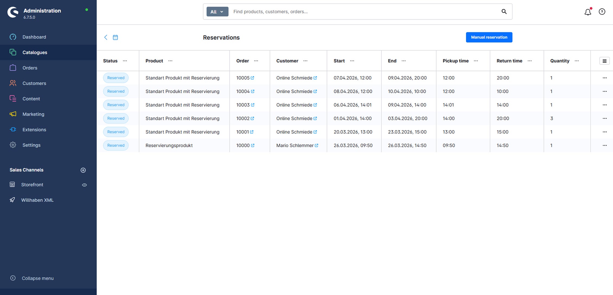Open End column options menu
This screenshot has height=295, width=613.
403,61
